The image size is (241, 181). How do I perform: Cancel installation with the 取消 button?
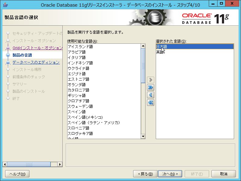pyautogui.click(x=224, y=174)
